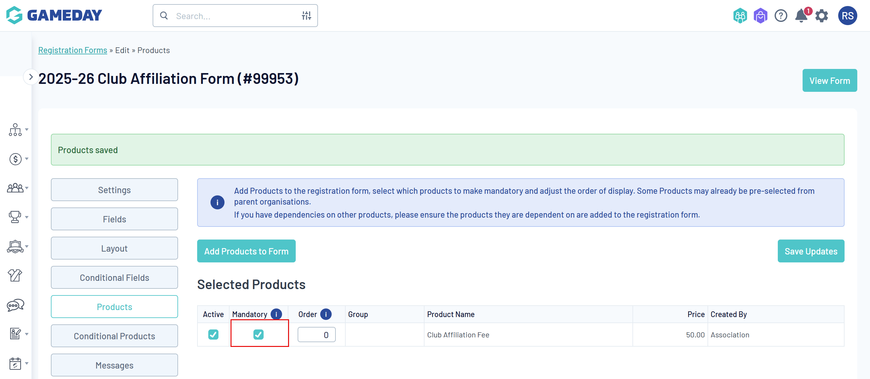Image resolution: width=870 pixels, height=379 pixels.
Task: Open the speech bubbles communications sidebar icon
Action: pyautogui.click(x=15, y=305)
